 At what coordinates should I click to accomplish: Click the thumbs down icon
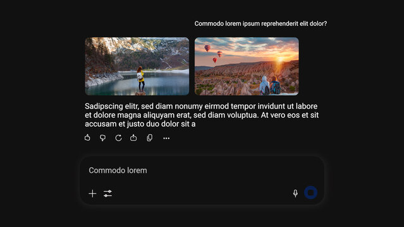click(102, 138)
